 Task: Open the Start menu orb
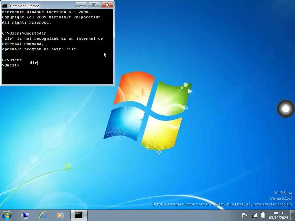7,215
